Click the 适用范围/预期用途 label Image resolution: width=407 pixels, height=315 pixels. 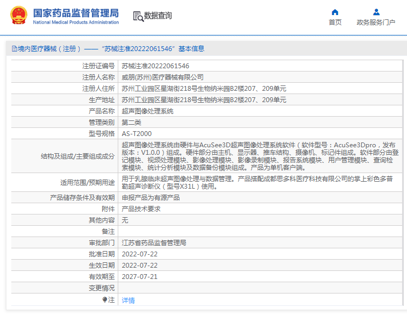click(88, 183)
